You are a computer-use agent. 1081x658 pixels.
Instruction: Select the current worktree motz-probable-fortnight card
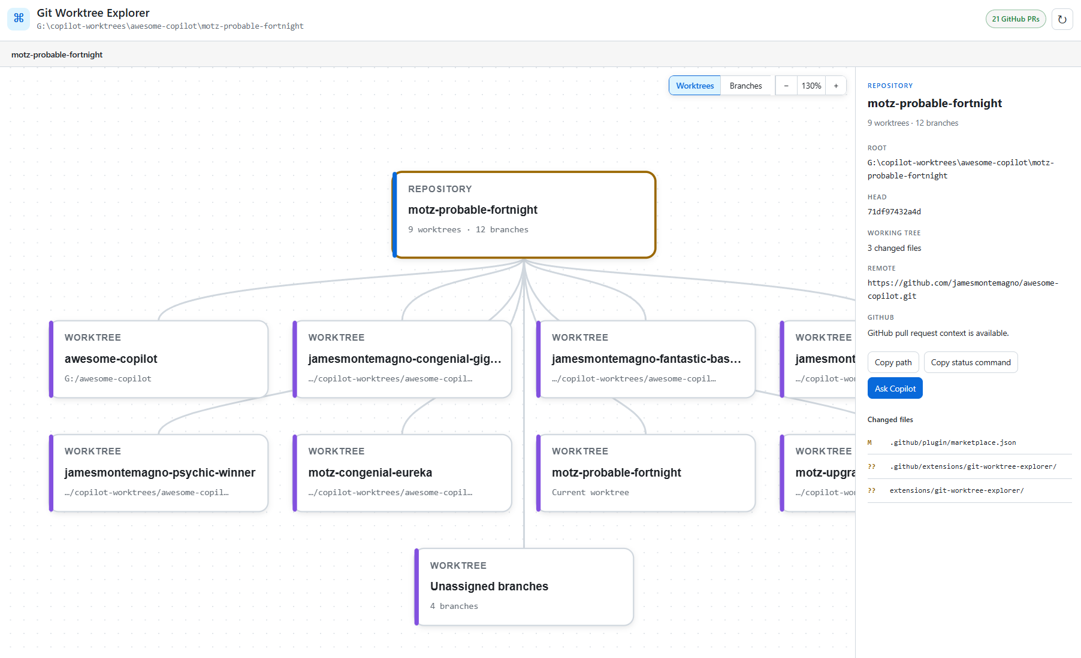tap(646, 473)
